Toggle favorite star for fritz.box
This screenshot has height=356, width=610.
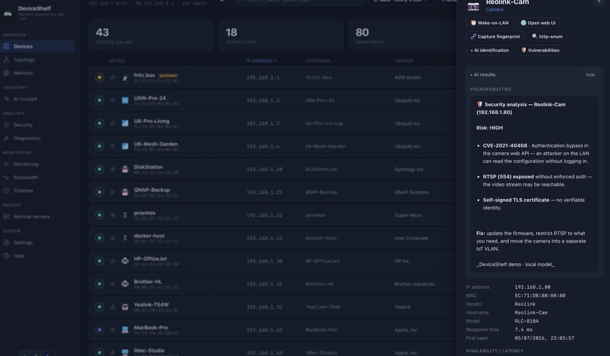pos(112,78)
